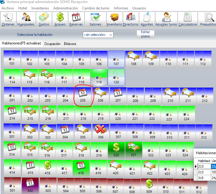Screen dimensions: 216x194
Task: Click the Huespedes guests icon
Action: 26,19
